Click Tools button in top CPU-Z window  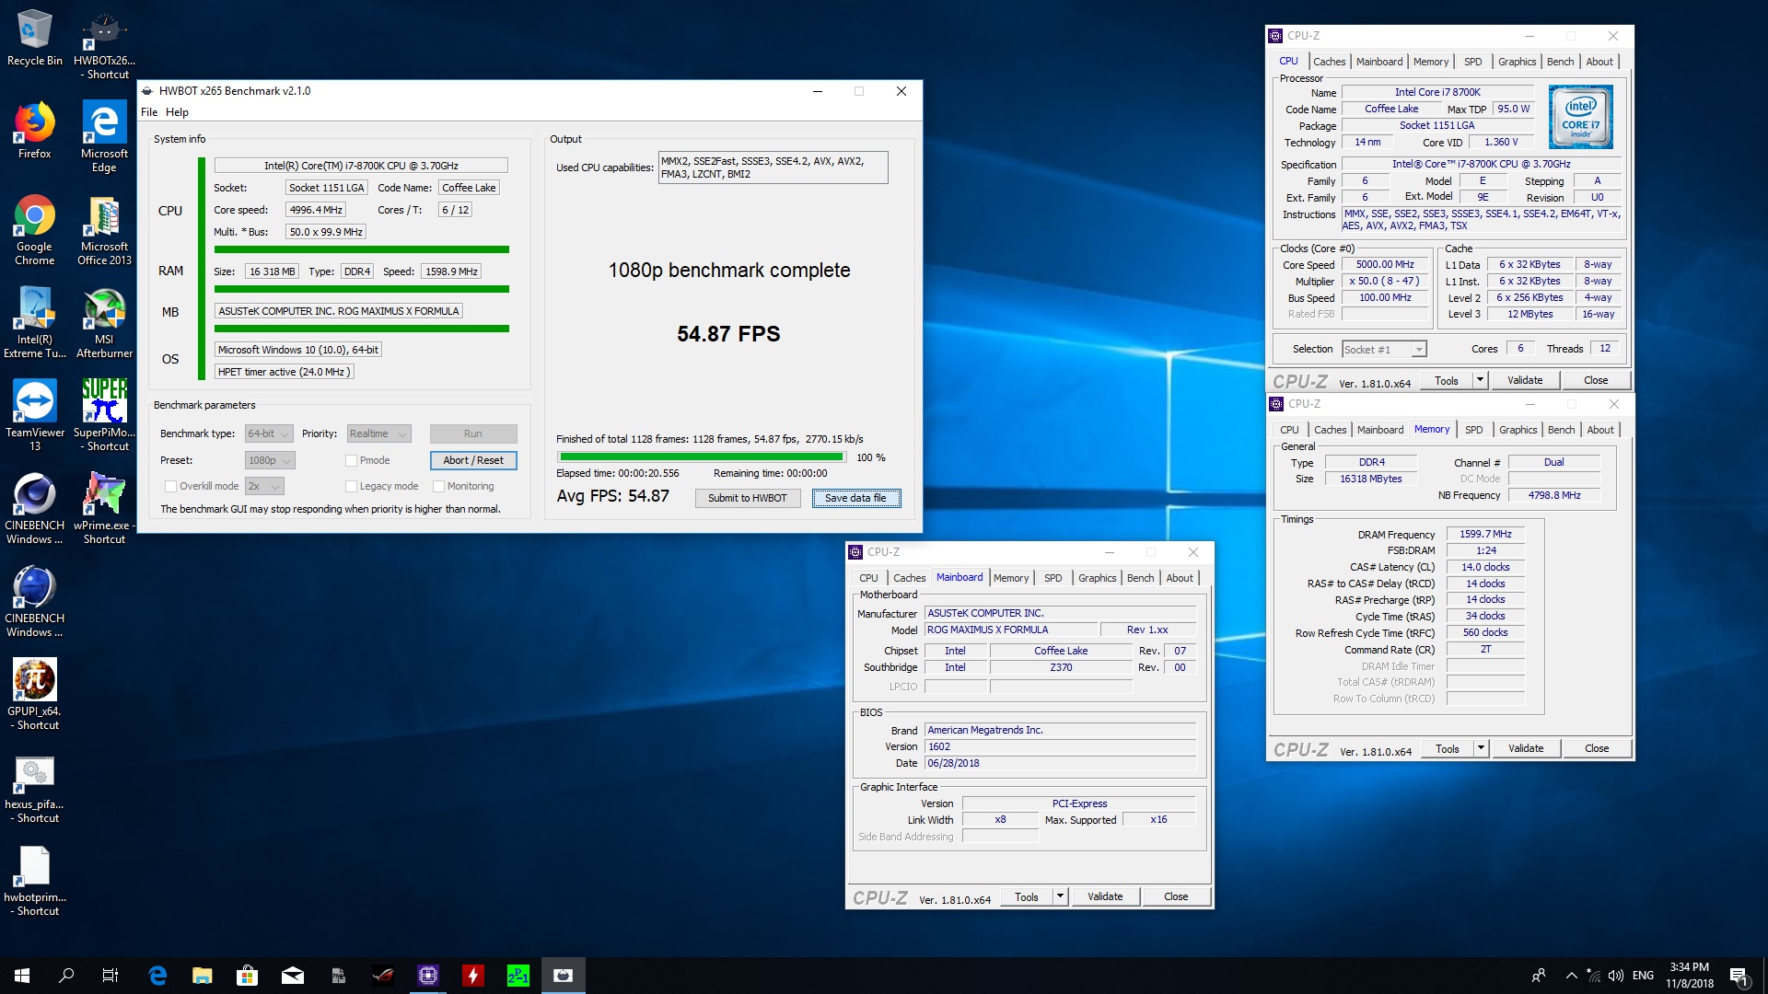1446,380
